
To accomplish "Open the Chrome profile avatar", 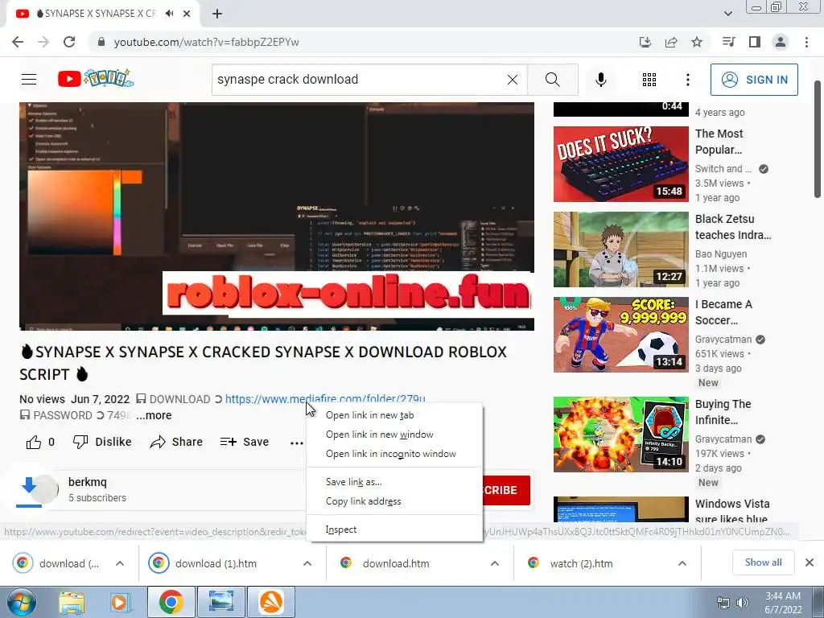I will (781, 42).
